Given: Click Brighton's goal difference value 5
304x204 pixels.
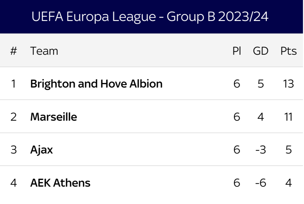Looking at the screenshot, I should point(261,84).
